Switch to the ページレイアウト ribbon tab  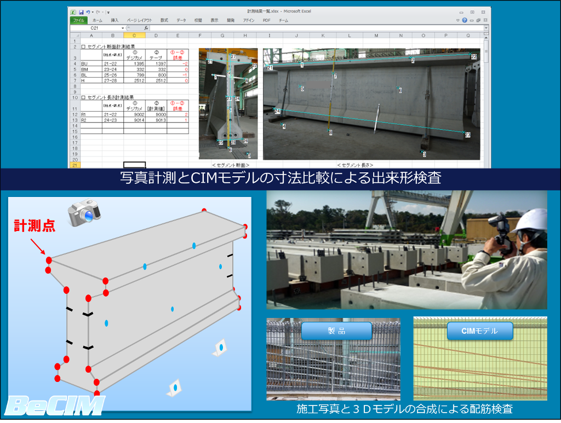(x=139, y=20)
